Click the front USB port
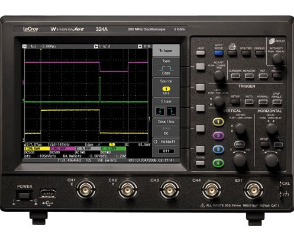Viewport: 294px width, 250px height. pos(48,193)
